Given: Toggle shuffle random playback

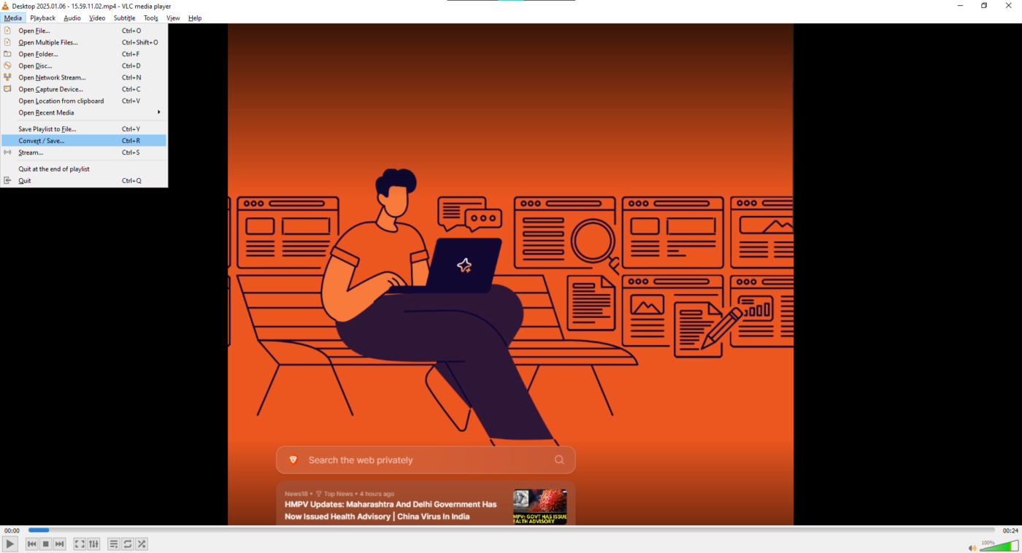Looking at the screenshot, I should click(x=142, y=544).
